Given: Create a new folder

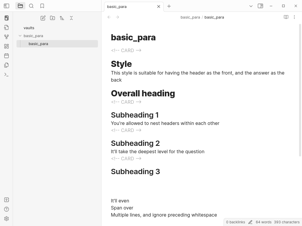Looking at the screenshot, I should pyautogui.click(x=52, y=18).
